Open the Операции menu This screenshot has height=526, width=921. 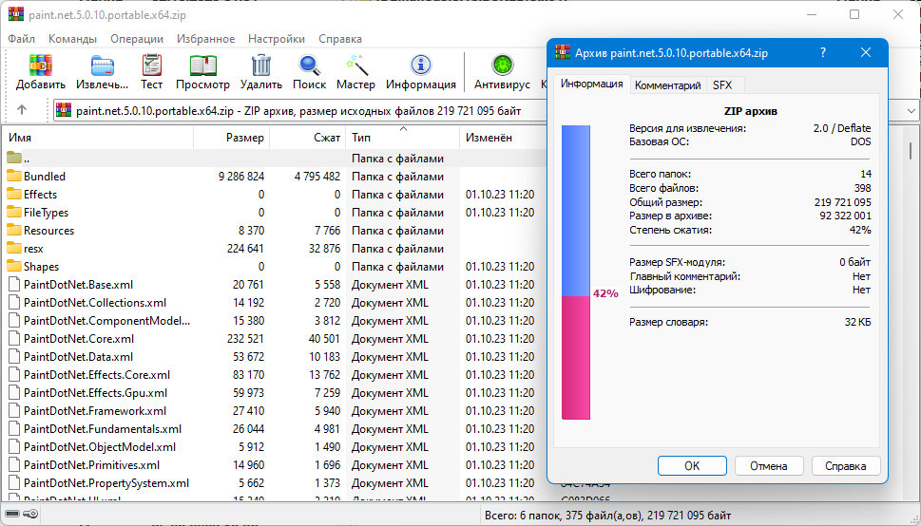(x=137, y=39)
